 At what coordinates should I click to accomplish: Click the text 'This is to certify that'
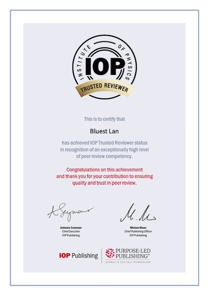point(104,119)
